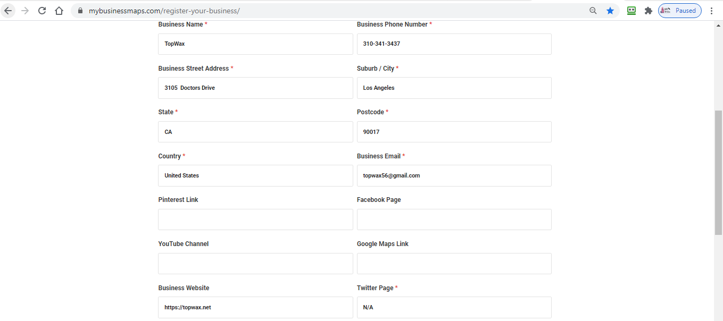Reload the current page
Image resolution: width=723 pixels, height=321 pixels.
(42, 11)
